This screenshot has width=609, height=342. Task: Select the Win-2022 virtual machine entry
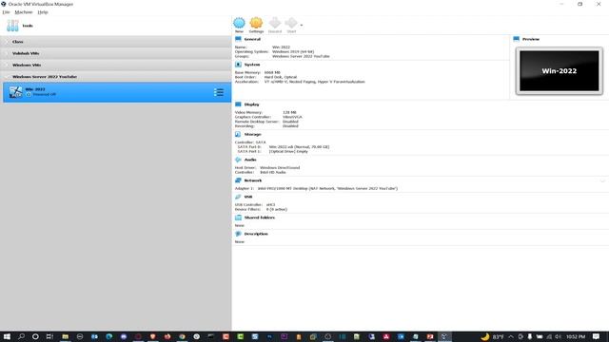(116, 92)
